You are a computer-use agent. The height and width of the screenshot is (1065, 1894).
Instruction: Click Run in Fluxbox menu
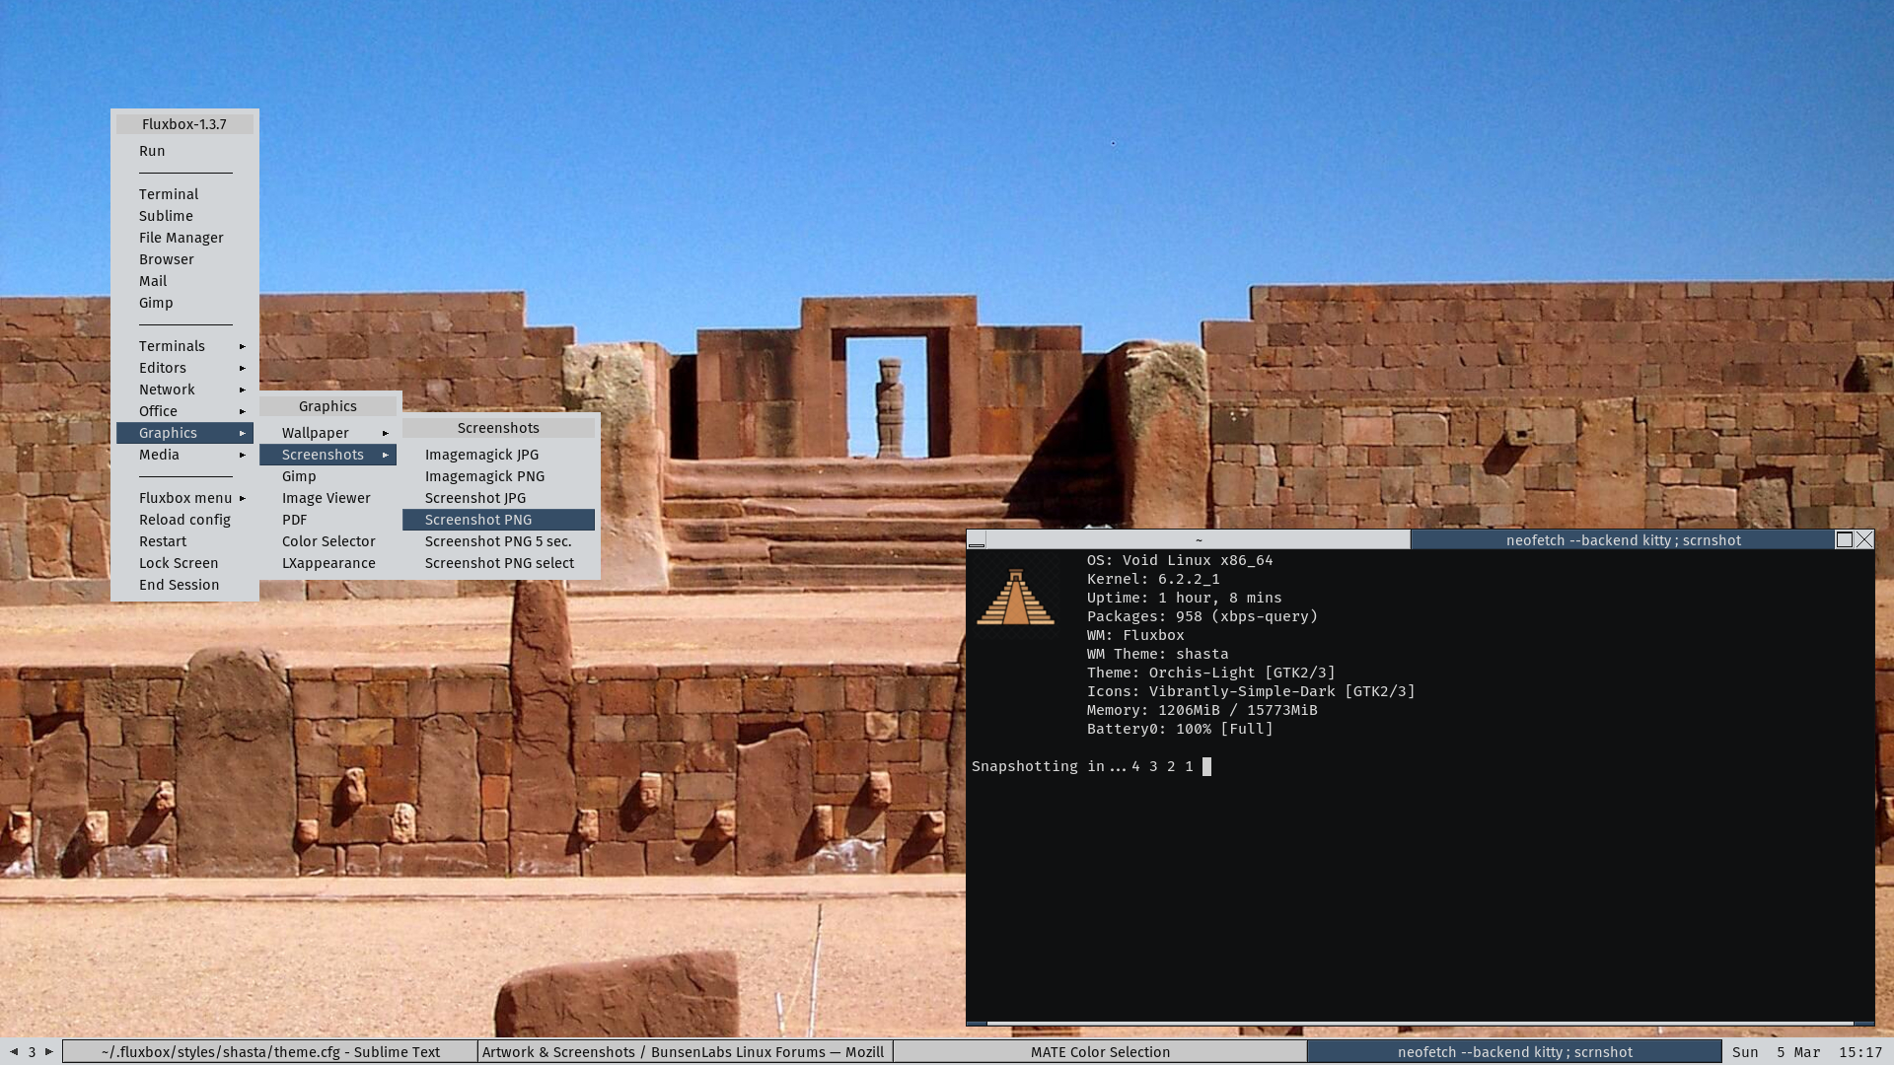click(184, 151)
